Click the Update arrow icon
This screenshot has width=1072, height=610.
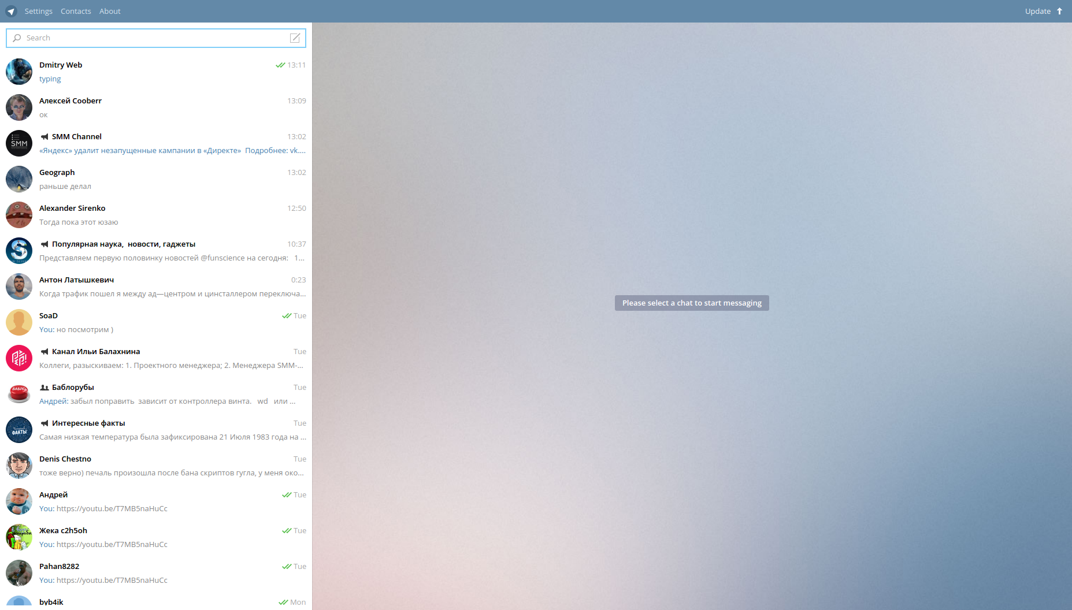[1059, 11]
